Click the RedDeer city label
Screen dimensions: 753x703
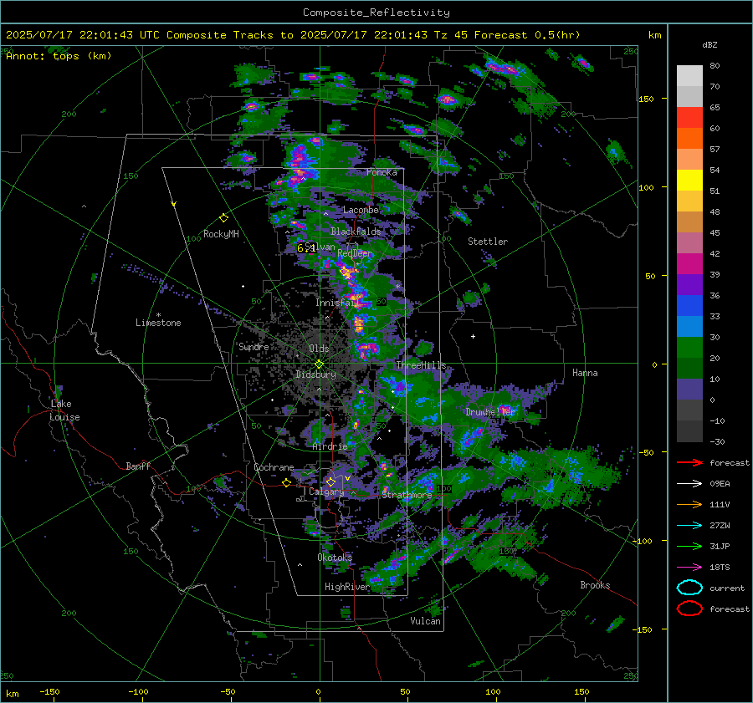point(355,253)
